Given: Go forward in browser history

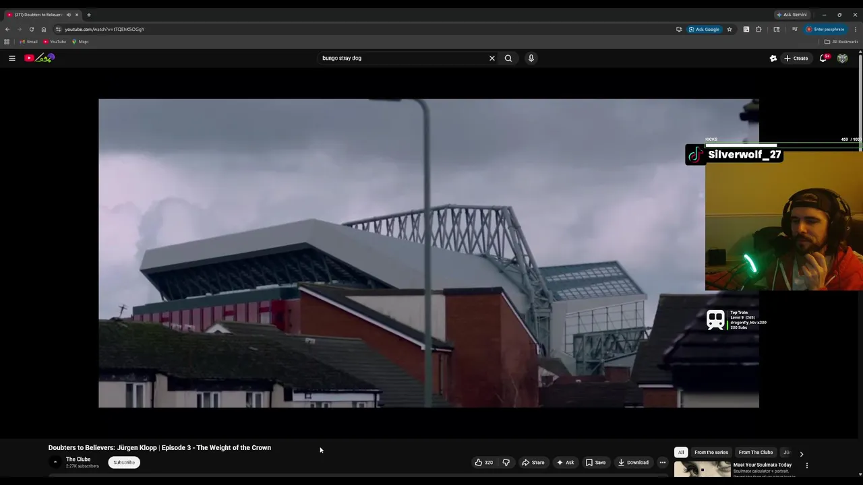Looking at the screenshot, I should pos(19,29).
